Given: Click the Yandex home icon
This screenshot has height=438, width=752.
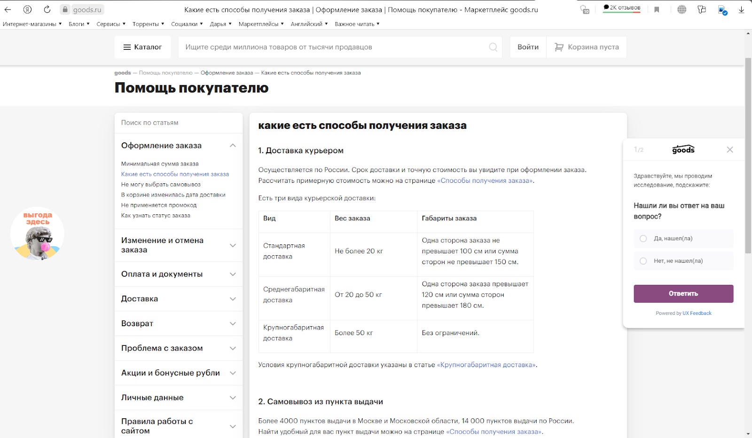Looking at the screenshot, I should pyautogui.click(x=27, y=9).
